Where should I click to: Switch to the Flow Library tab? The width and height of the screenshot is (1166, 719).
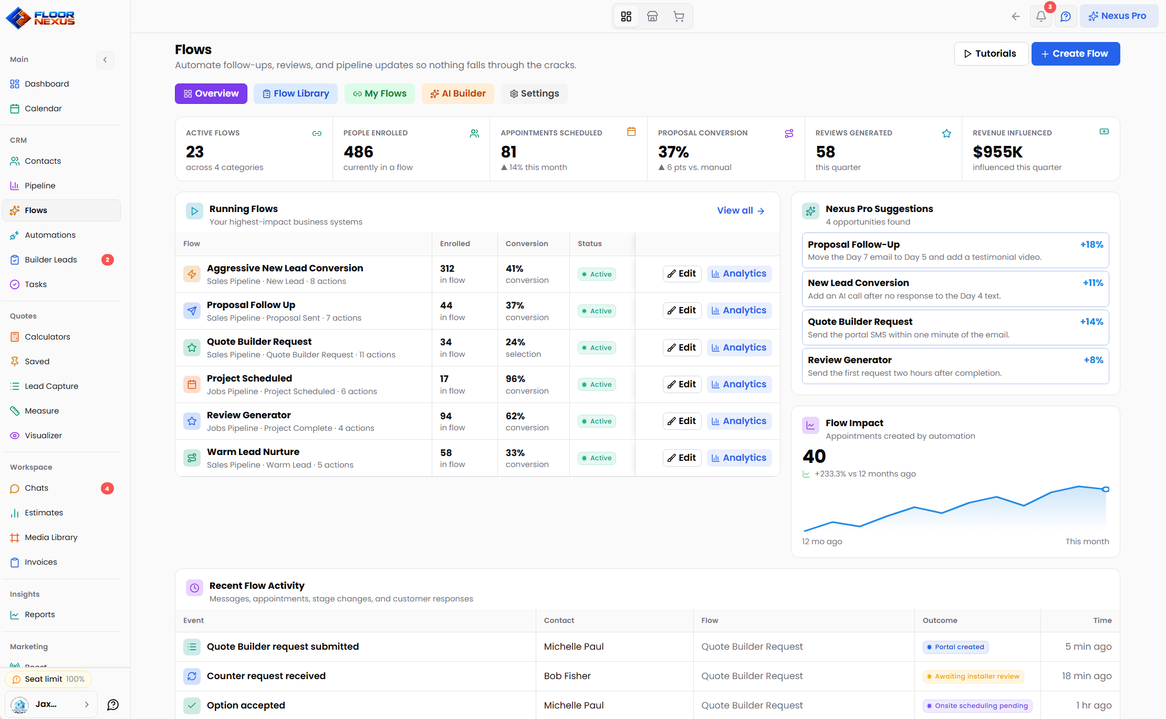pos(296,93)
